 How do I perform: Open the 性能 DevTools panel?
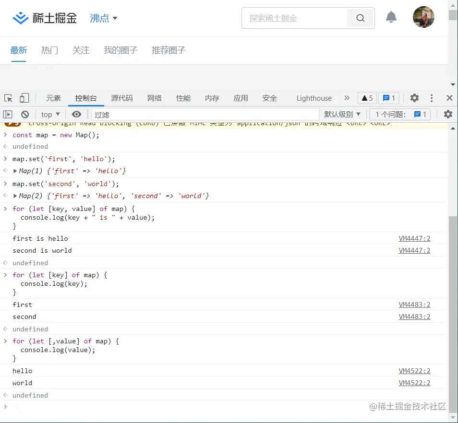pos(183,98)
